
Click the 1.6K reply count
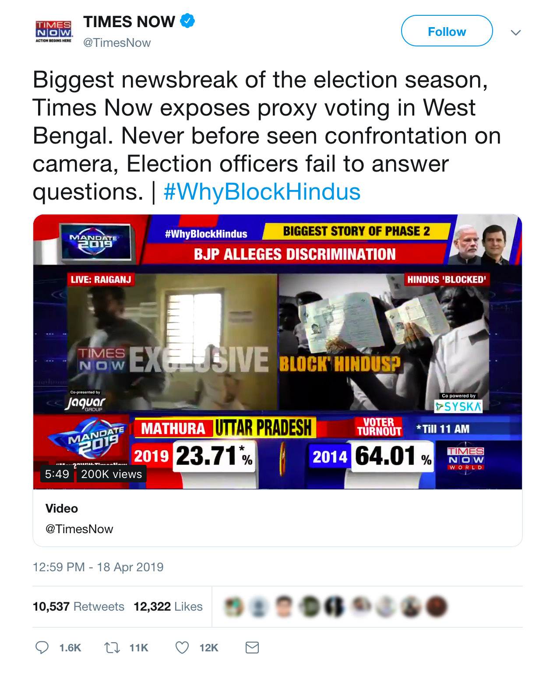(70, 648)
